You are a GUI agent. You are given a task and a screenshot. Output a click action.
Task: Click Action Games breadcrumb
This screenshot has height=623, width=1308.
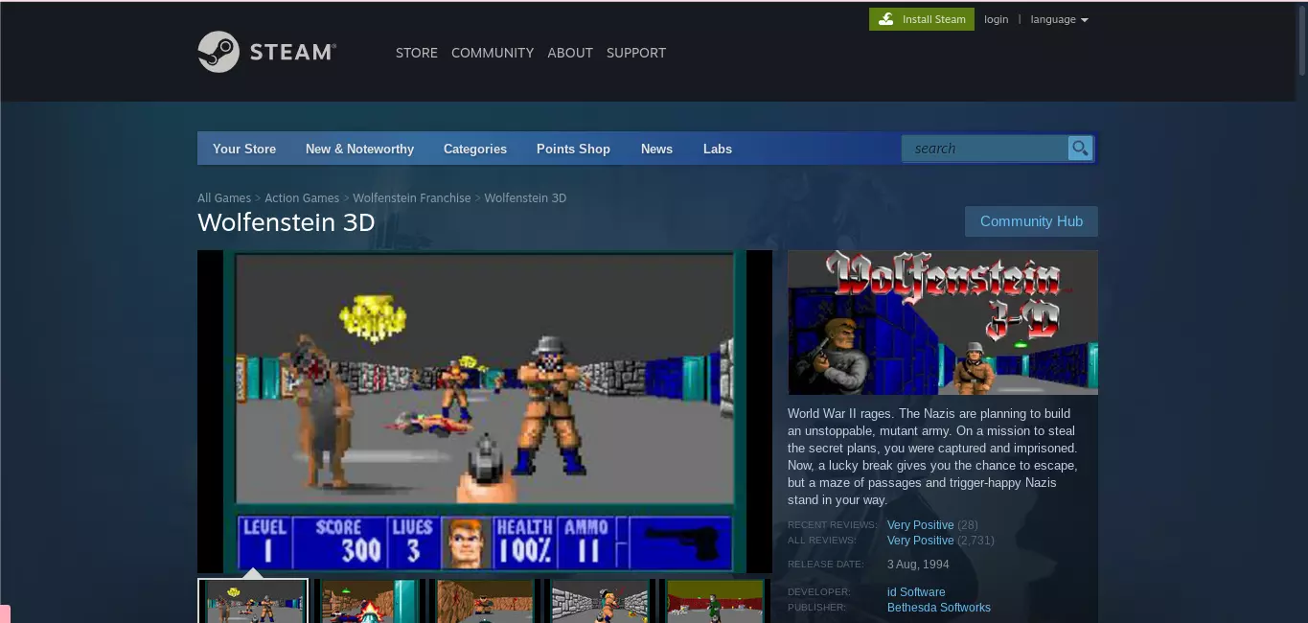coord(302,197)
